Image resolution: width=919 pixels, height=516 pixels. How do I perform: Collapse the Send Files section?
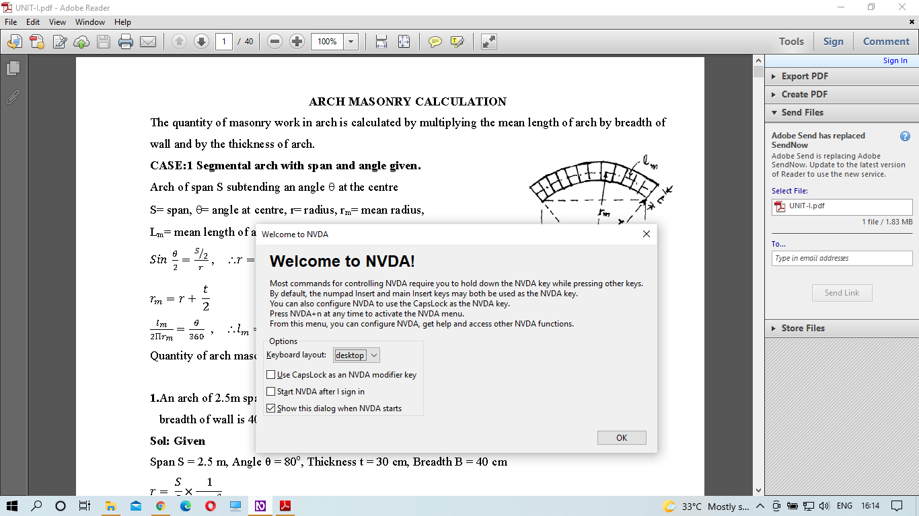point(841,112)
